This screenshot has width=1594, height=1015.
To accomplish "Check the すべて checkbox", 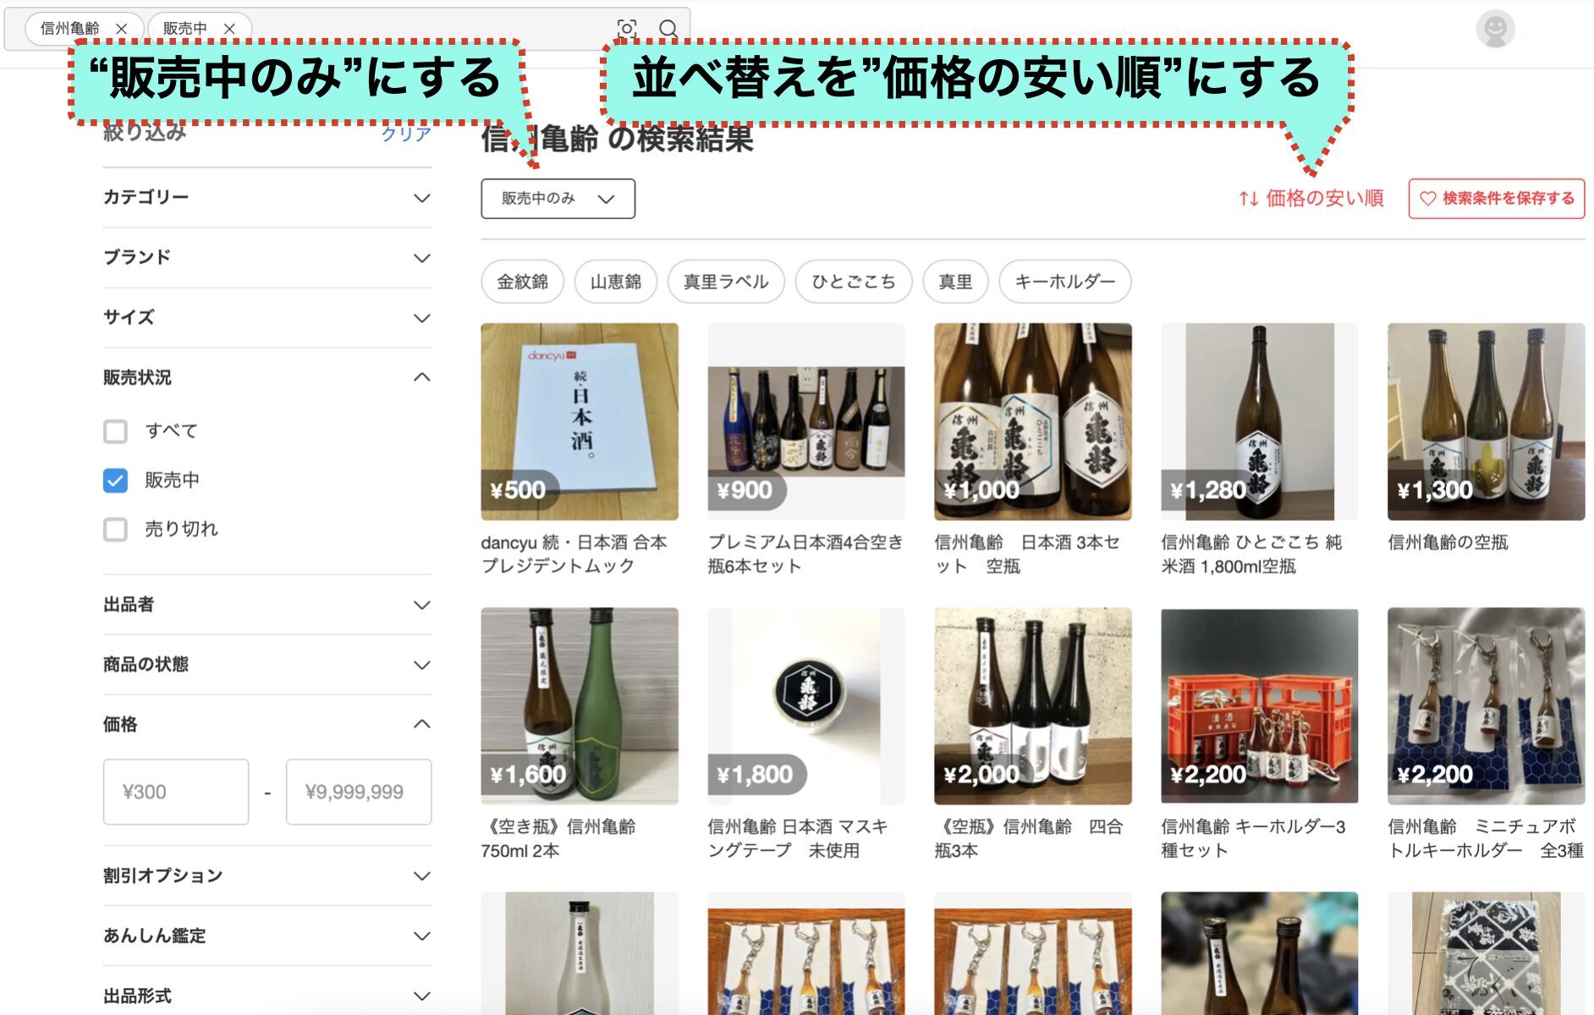I will coord(115,431).
